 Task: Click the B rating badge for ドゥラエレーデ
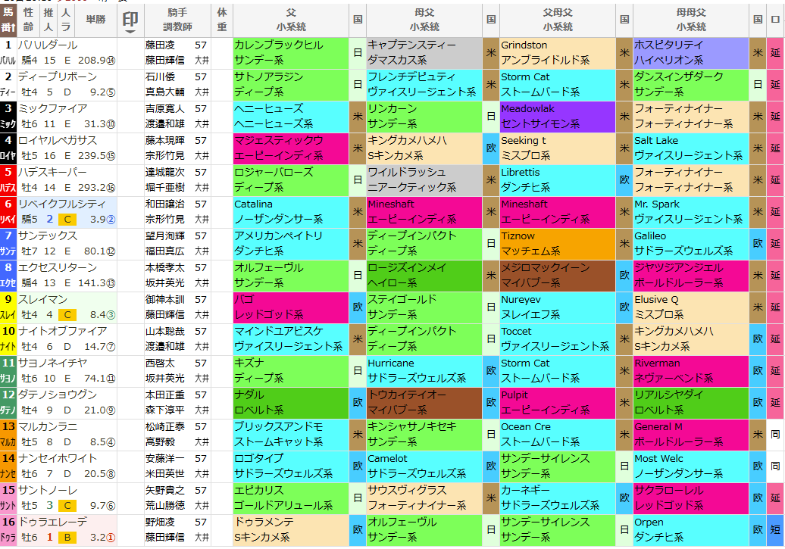[67, 538]
